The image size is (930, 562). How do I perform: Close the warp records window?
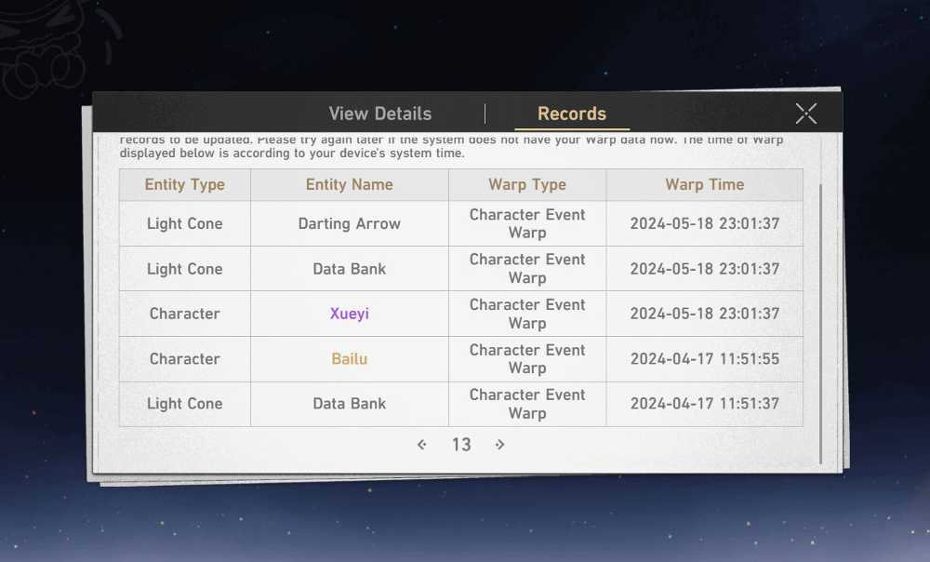806,114
